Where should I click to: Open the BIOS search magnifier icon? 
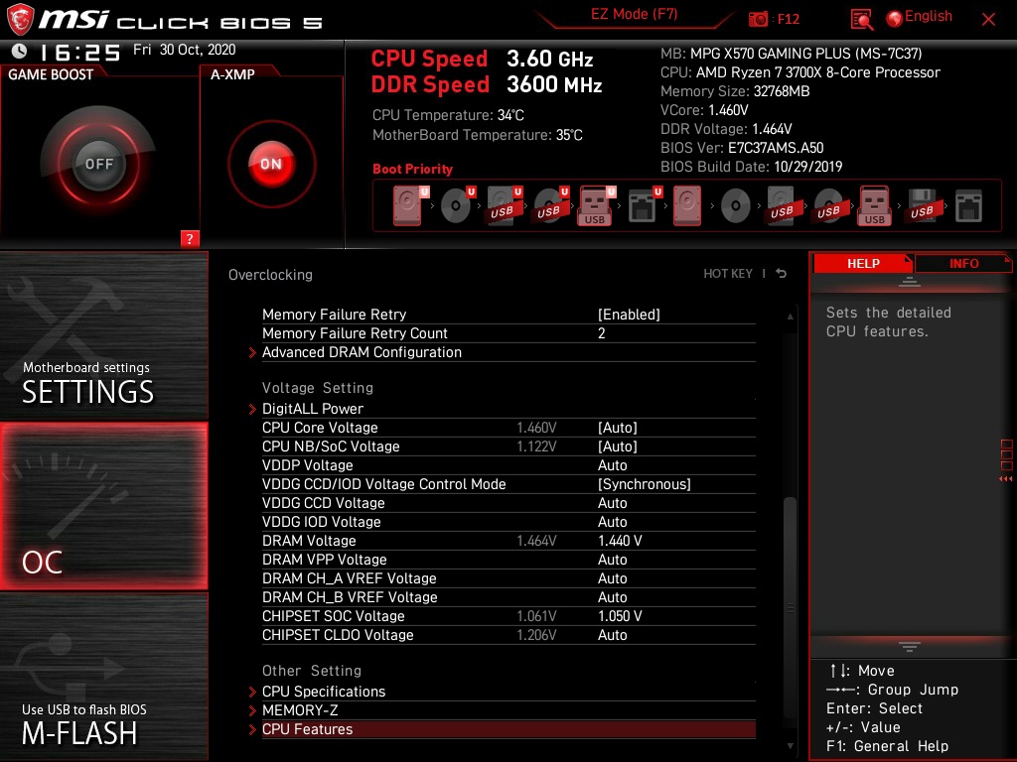pyautogui.click(x=861, y=20)
